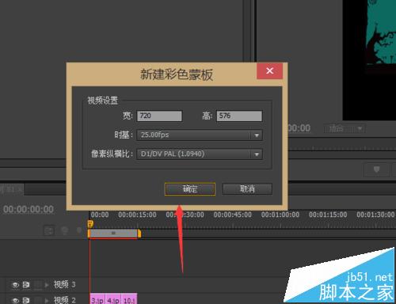Click the height field showing 576
Viewport: 396px width, 304px height.
[239, 116]
